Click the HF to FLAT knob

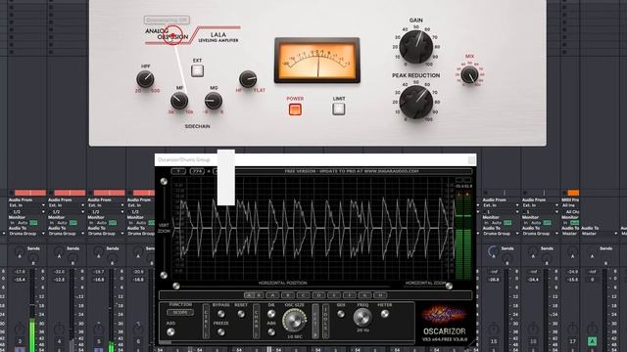[x=248, y=79]
